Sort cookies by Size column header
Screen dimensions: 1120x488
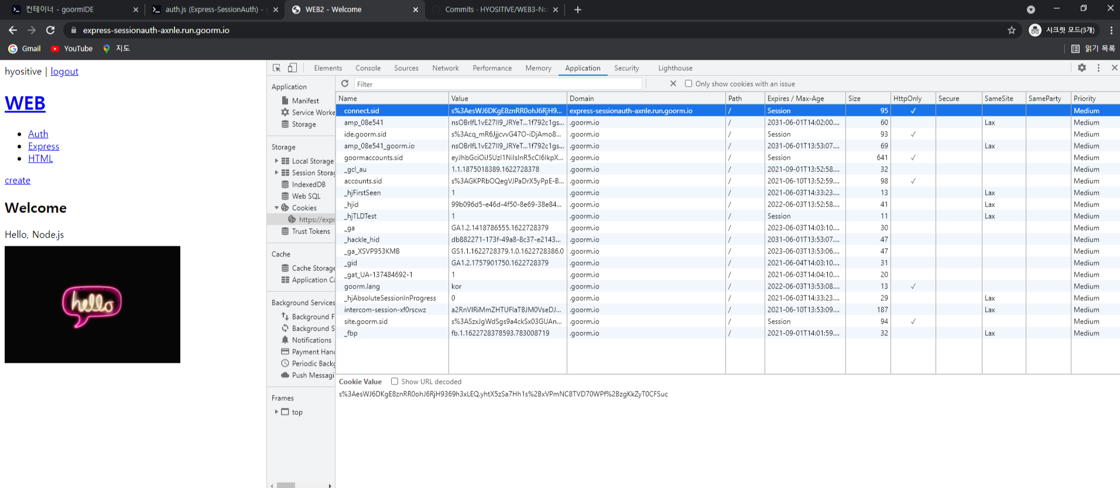click(x=868, y=98)
